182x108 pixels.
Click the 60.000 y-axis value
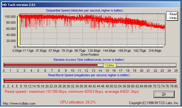click(x=11, y=29)
